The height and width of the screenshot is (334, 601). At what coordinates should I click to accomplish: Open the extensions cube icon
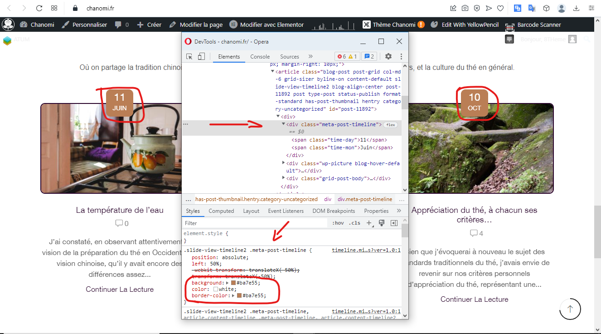click(547, 8)
